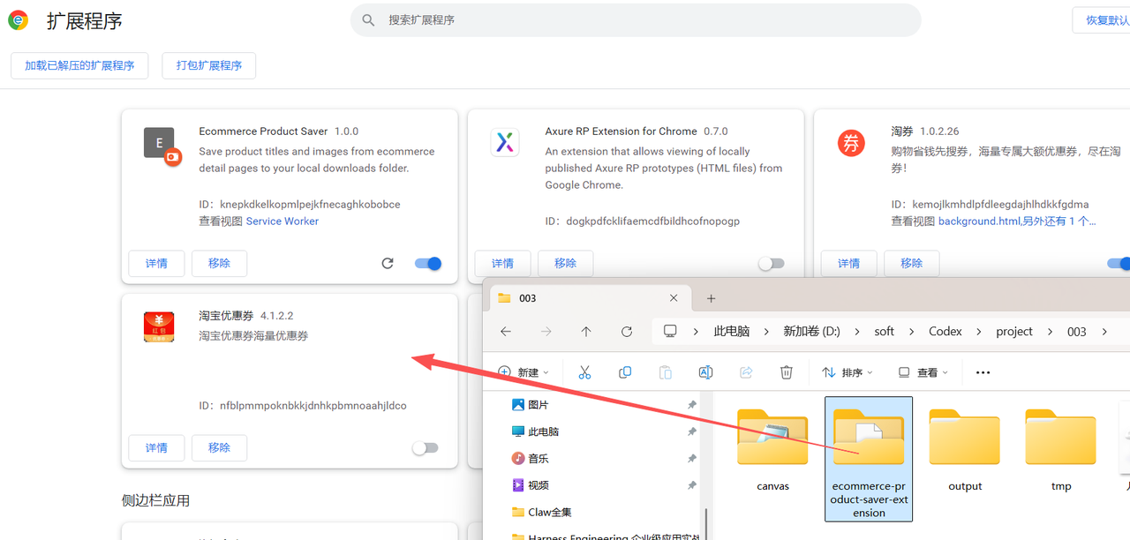Close the 003 Explorer tab
The height and width of the screenshot is (540, 1130).
click(674, 298)
